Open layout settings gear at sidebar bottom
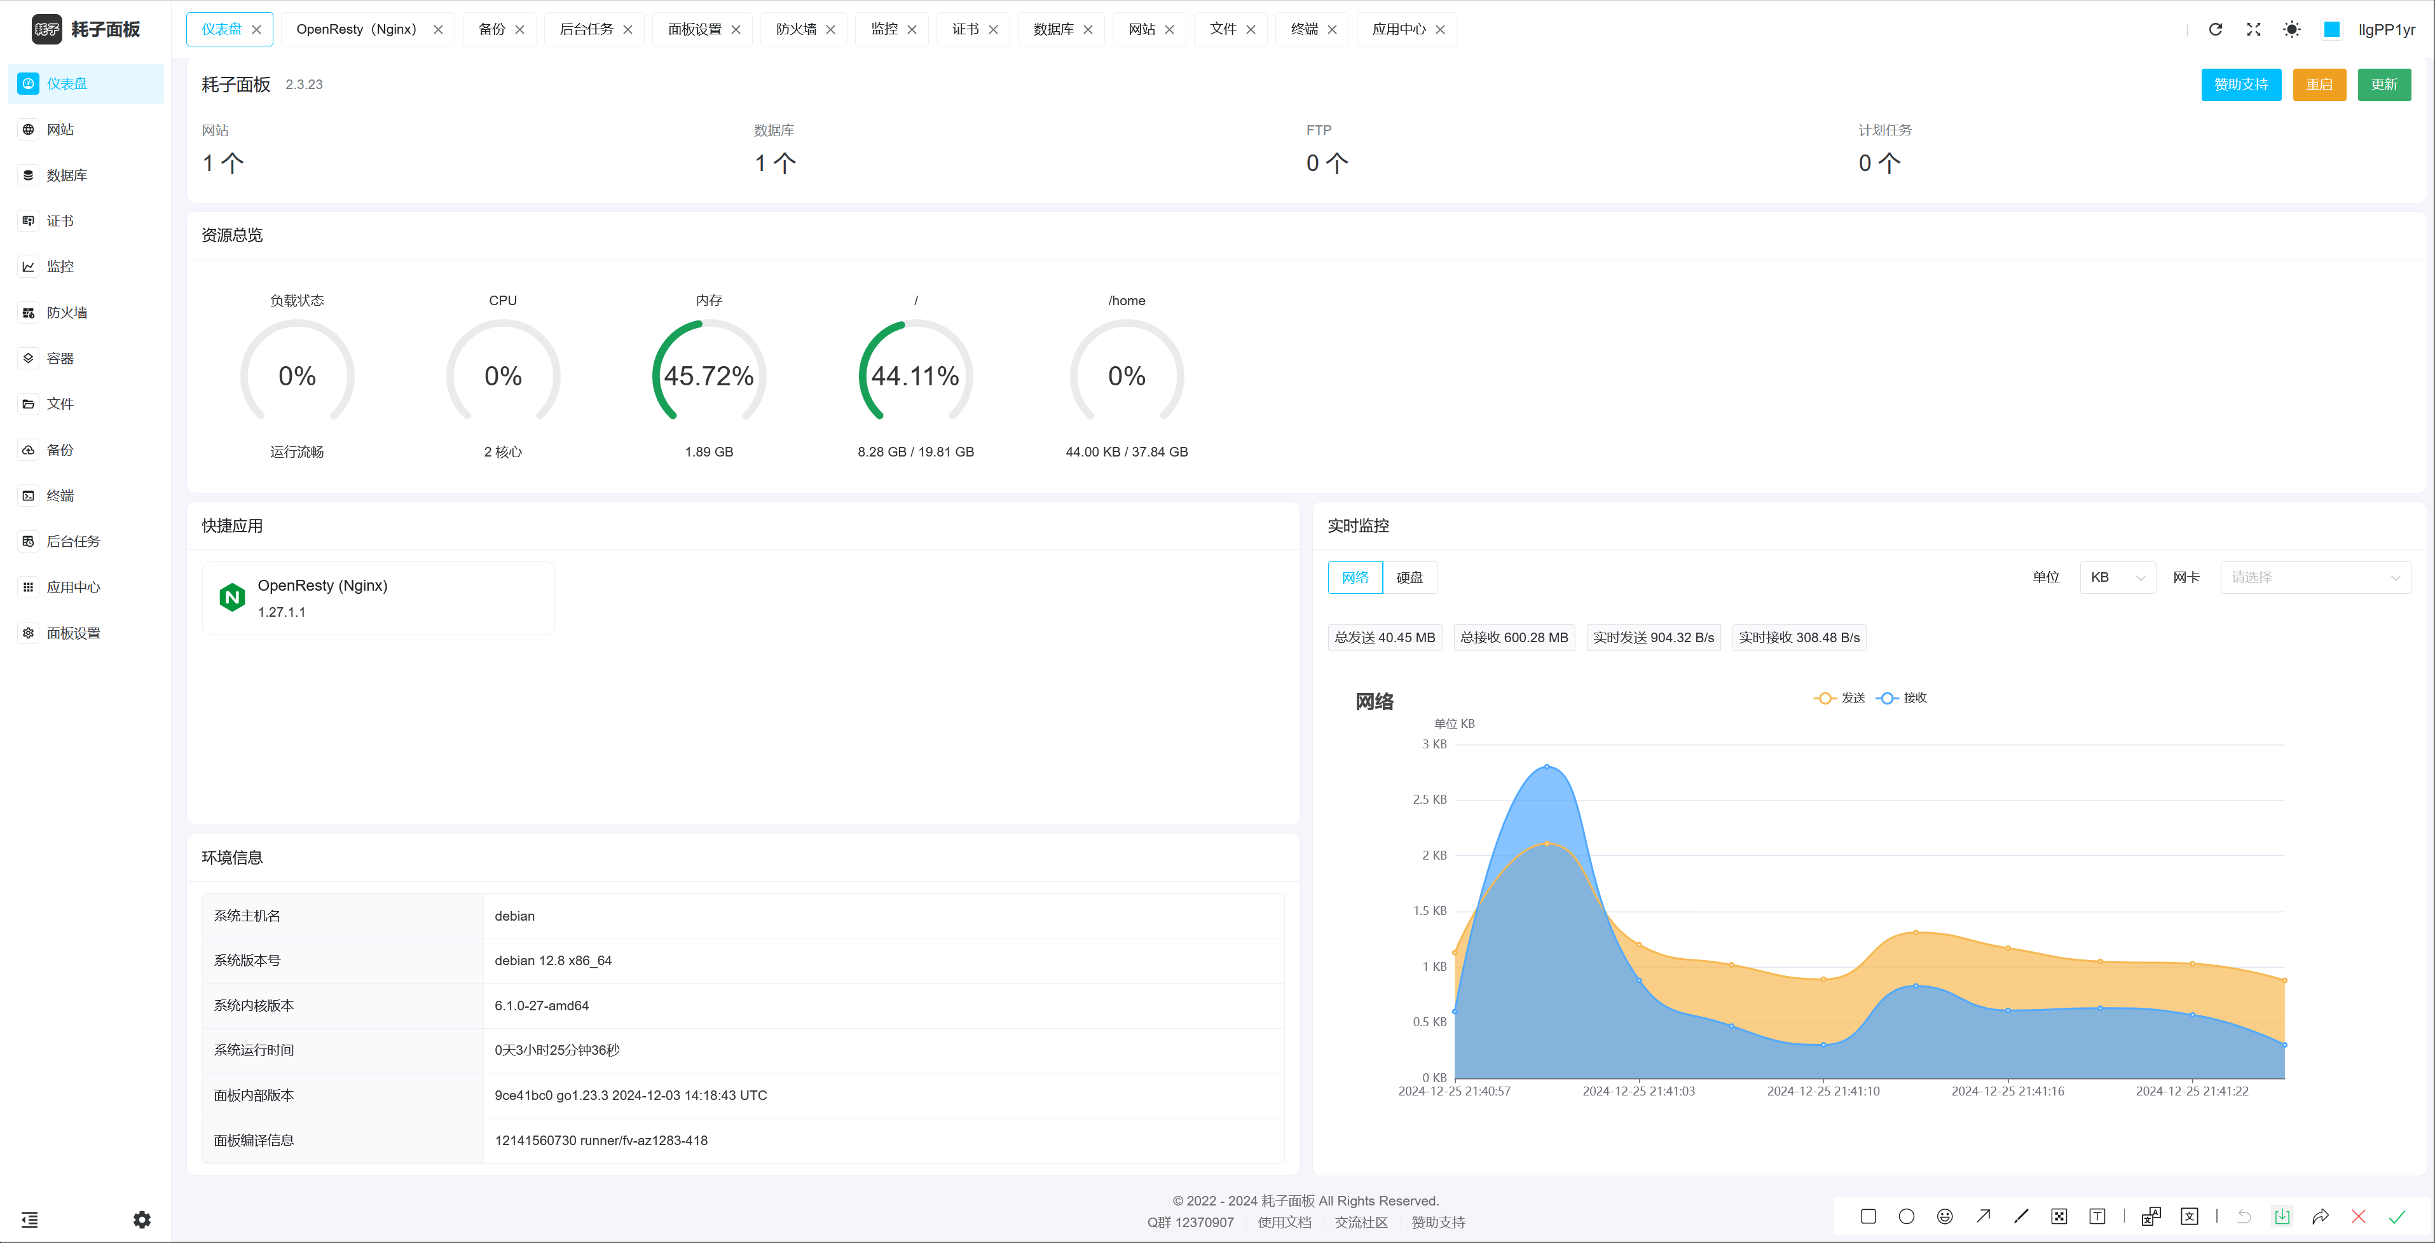The height and width of the screenshot is (1243, 2435). [142, 1219]
